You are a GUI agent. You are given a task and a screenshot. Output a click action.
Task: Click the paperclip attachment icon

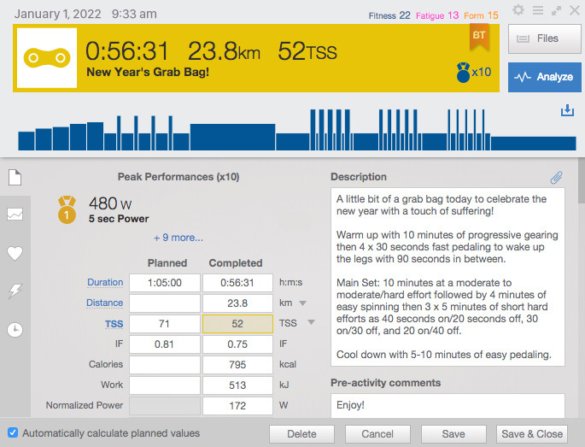556,178
